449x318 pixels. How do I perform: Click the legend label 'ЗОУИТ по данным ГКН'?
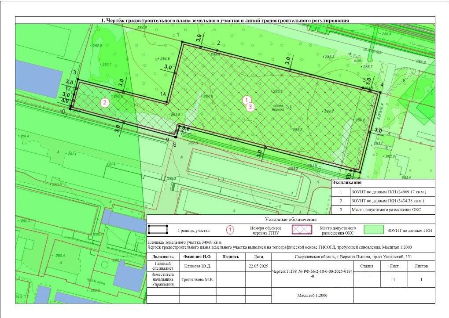(x=409, y=230)
